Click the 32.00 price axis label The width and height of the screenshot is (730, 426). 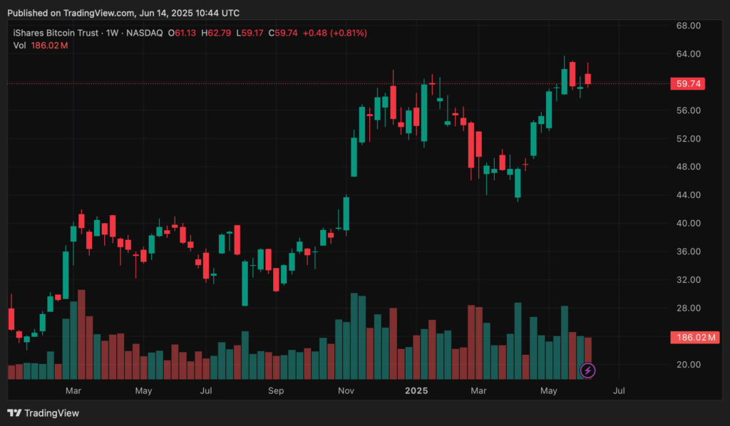(x=689, y=279)
